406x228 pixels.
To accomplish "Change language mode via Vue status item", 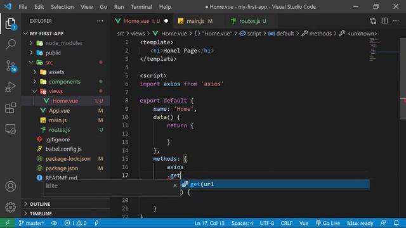I will pos(304,223).
